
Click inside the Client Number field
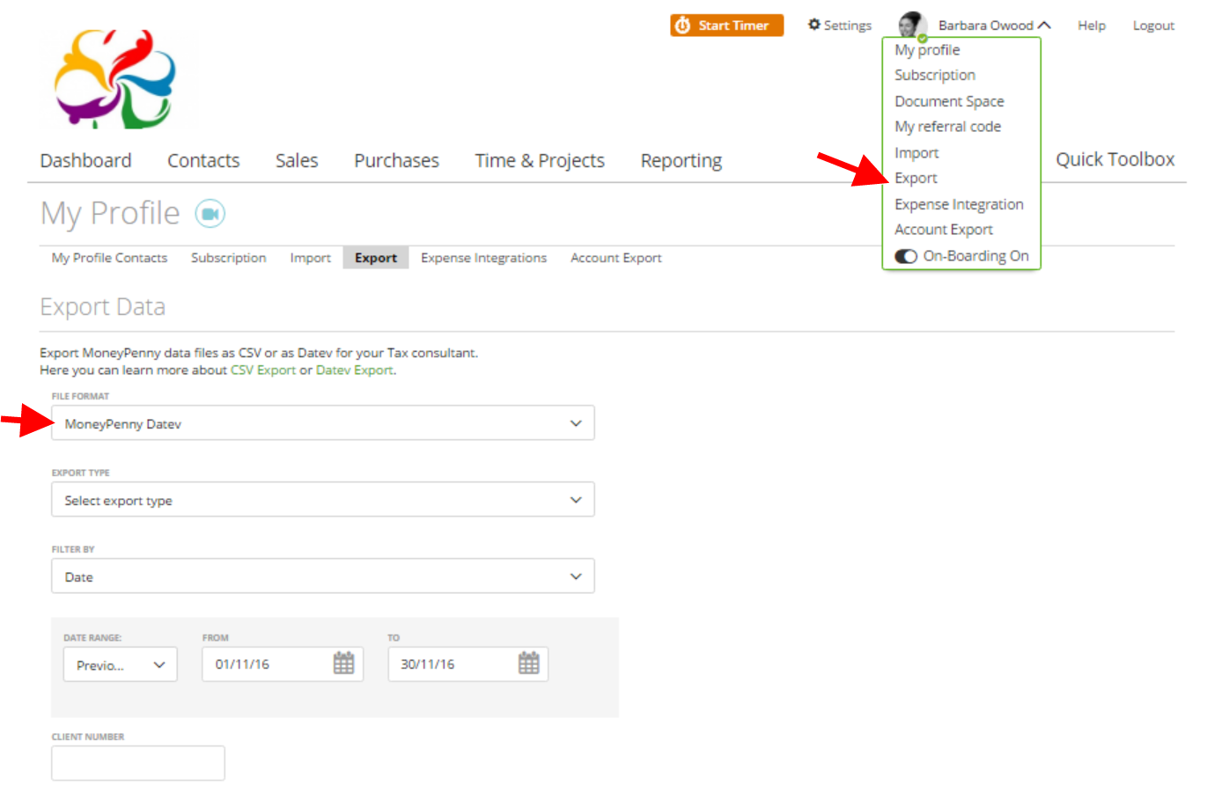(137, 762)
